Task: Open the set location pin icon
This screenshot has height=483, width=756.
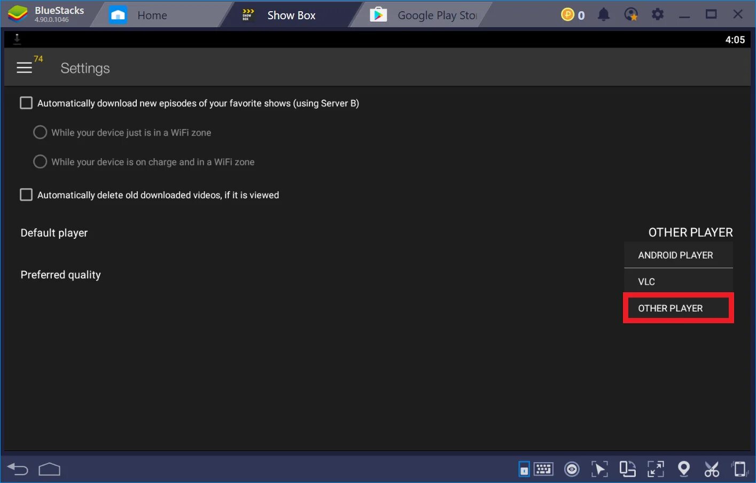Action: [683, 469]
